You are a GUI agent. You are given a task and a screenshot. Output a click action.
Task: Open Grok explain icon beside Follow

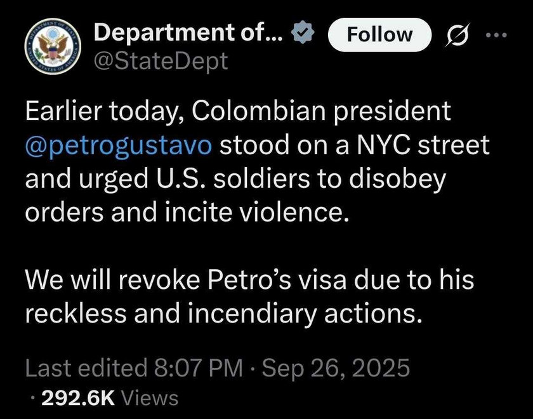[458, 34]
